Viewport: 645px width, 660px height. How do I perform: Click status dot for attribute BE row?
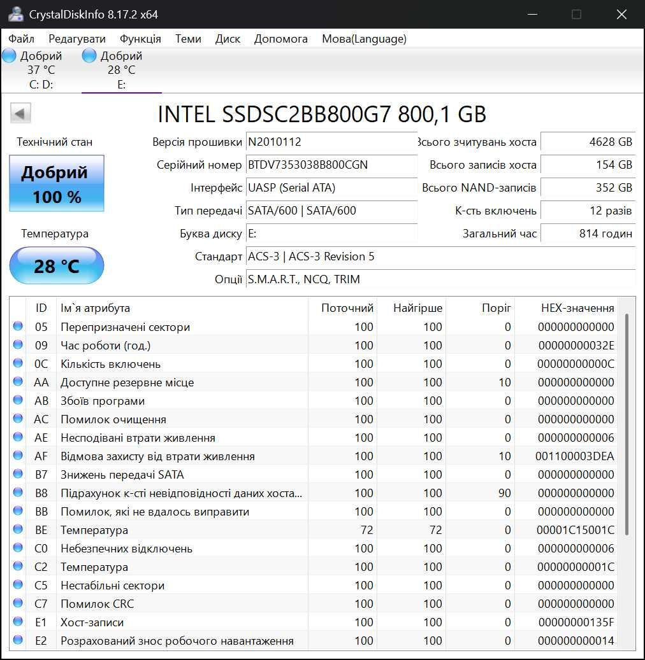(x=18, y=530)
